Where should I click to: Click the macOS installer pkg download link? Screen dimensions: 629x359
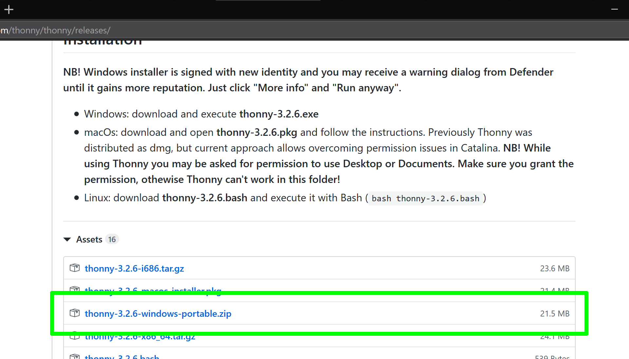click(x=153, y=289)
